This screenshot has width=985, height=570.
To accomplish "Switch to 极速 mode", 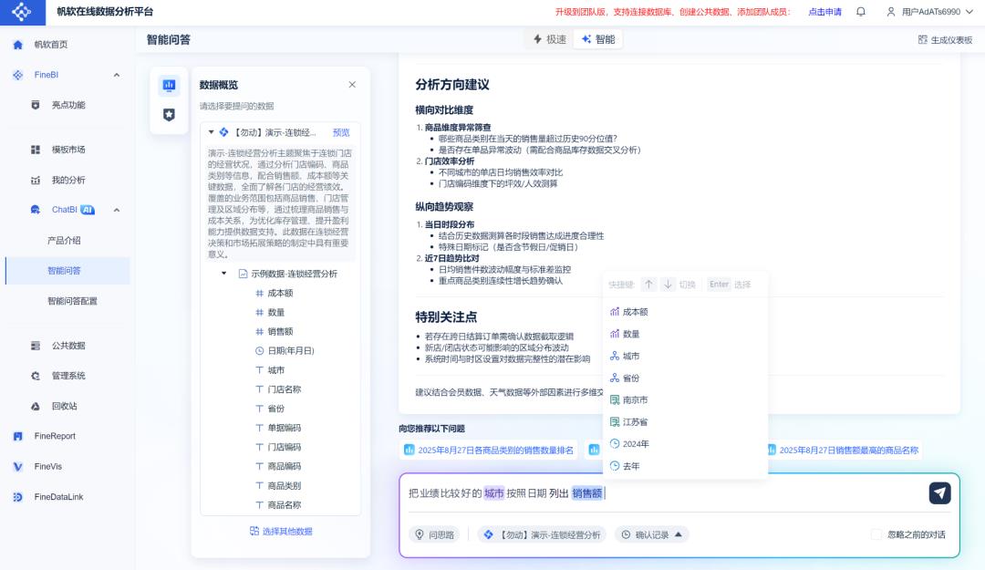I will 549,39.
